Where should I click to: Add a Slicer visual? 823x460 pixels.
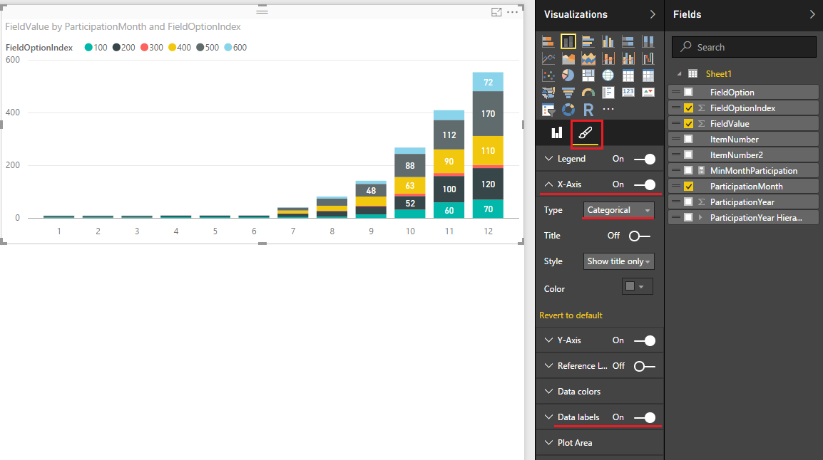click(x=548, y=110)
